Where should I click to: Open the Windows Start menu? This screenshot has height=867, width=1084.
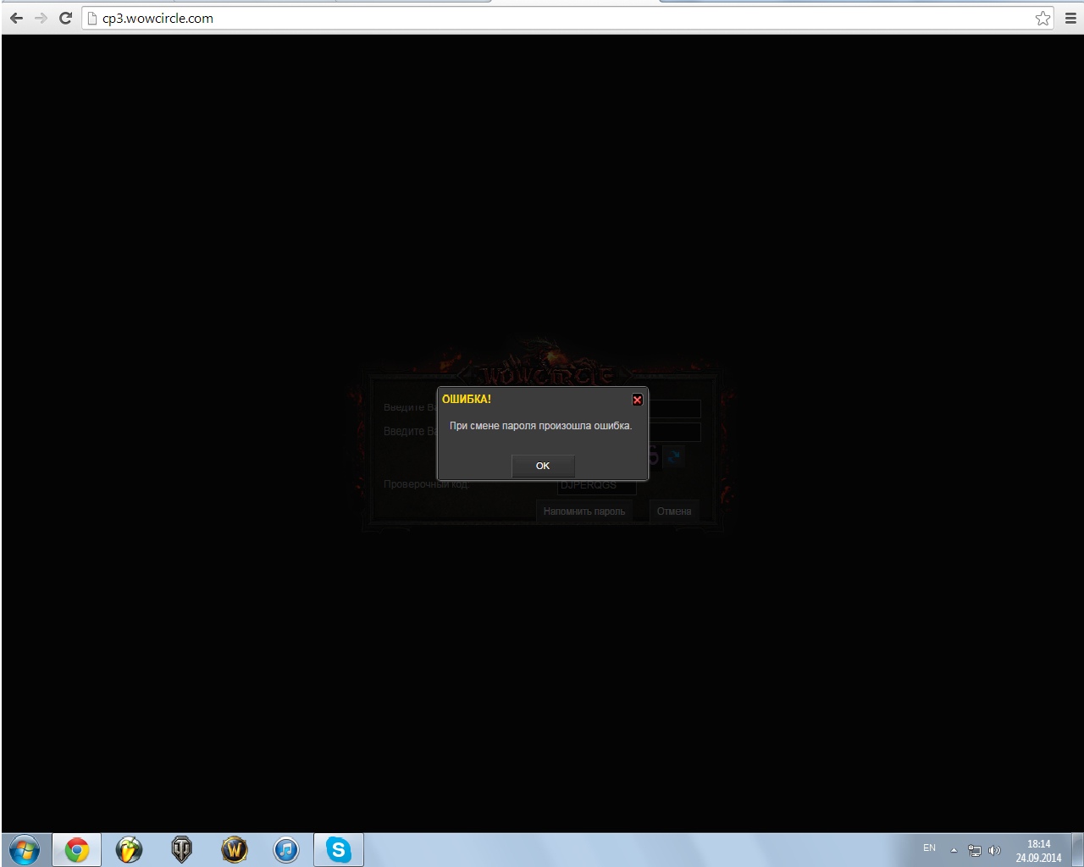click(x=24, y=849)
